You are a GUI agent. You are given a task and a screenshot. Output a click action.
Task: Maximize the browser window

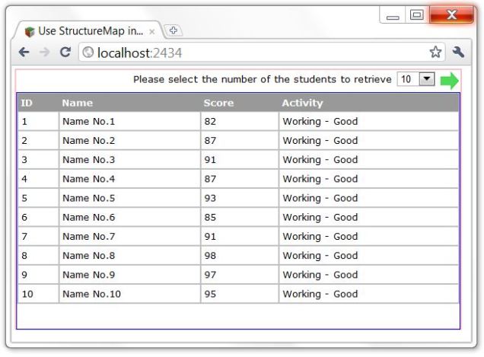tap(417, 14)
